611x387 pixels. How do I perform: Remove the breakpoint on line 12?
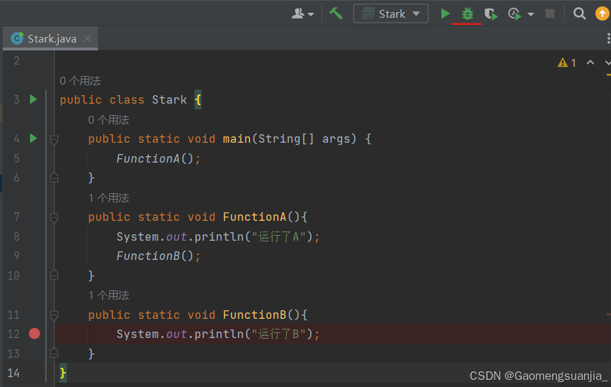click(x=34, y=334)
